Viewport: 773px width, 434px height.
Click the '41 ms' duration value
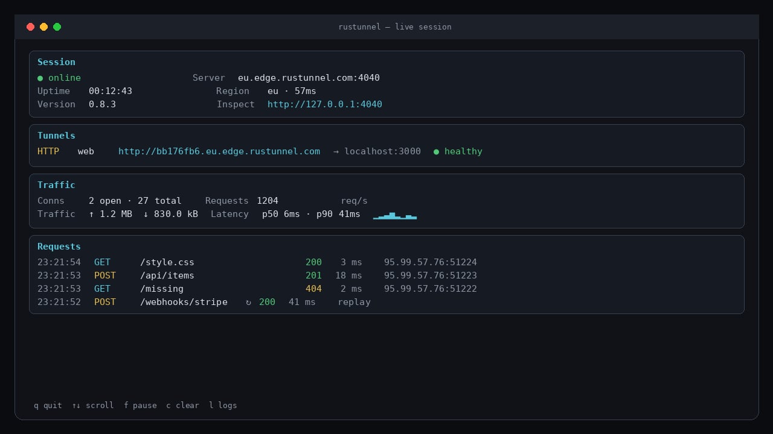pyautogui.click(x=302, y=302)
